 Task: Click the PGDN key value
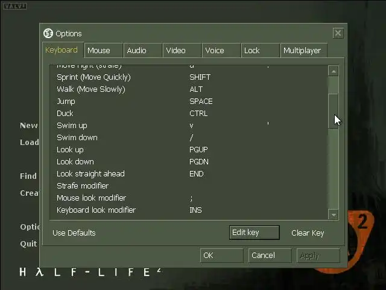199,162
